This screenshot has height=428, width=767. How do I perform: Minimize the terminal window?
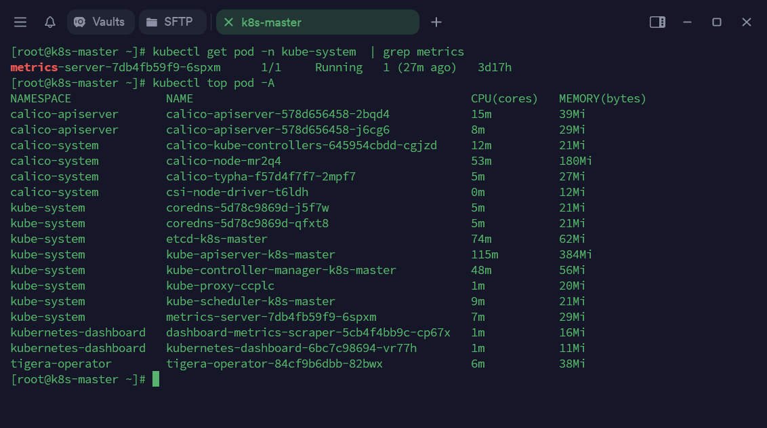tap(687, 22)
